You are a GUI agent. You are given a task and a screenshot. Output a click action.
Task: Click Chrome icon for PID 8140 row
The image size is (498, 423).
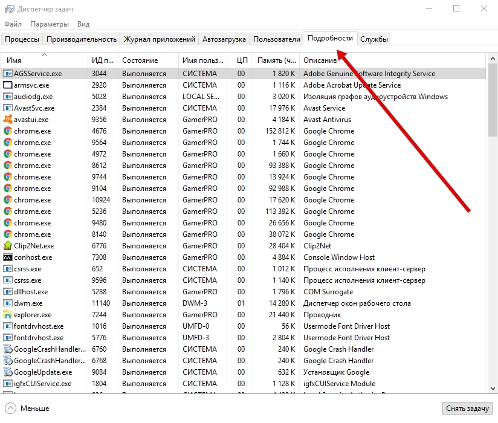8,234
